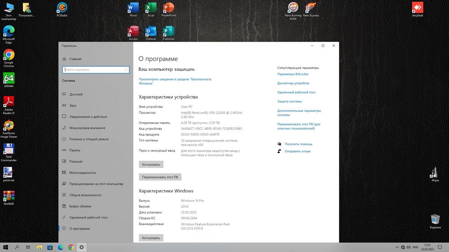Select the Google Chrome desktop icon

click(9, 58)
